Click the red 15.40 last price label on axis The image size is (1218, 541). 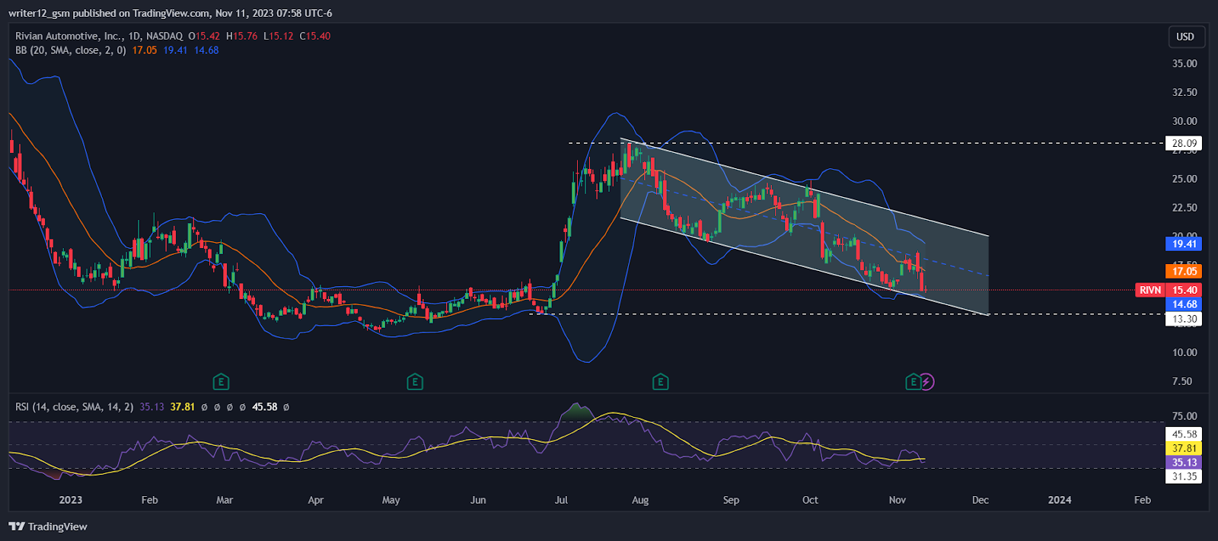pyautogui.click(x=1184, y=290)
